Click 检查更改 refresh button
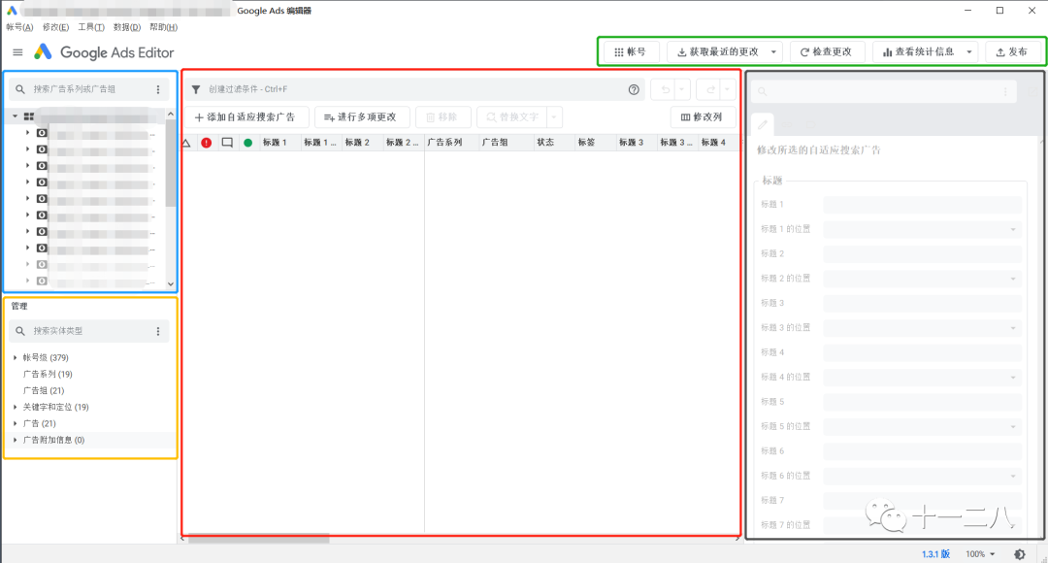 pyautogui.click(x=827, y=51)
